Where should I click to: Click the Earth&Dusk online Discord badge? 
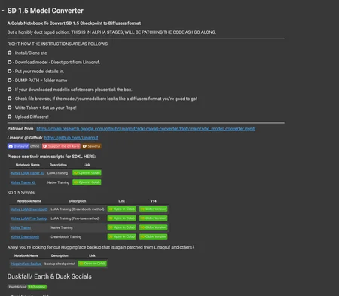point(27,287)
